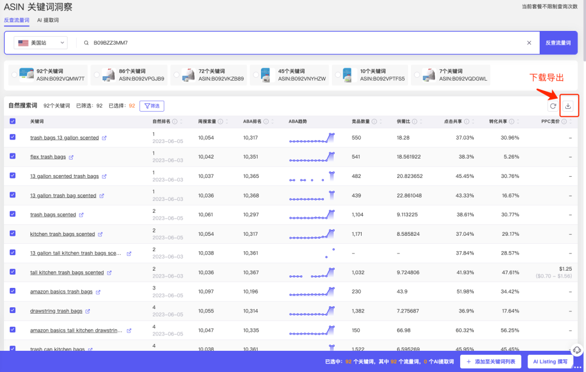Clear the ASIN search box with X
Screen dimensions: 586x372
point(529,43)
